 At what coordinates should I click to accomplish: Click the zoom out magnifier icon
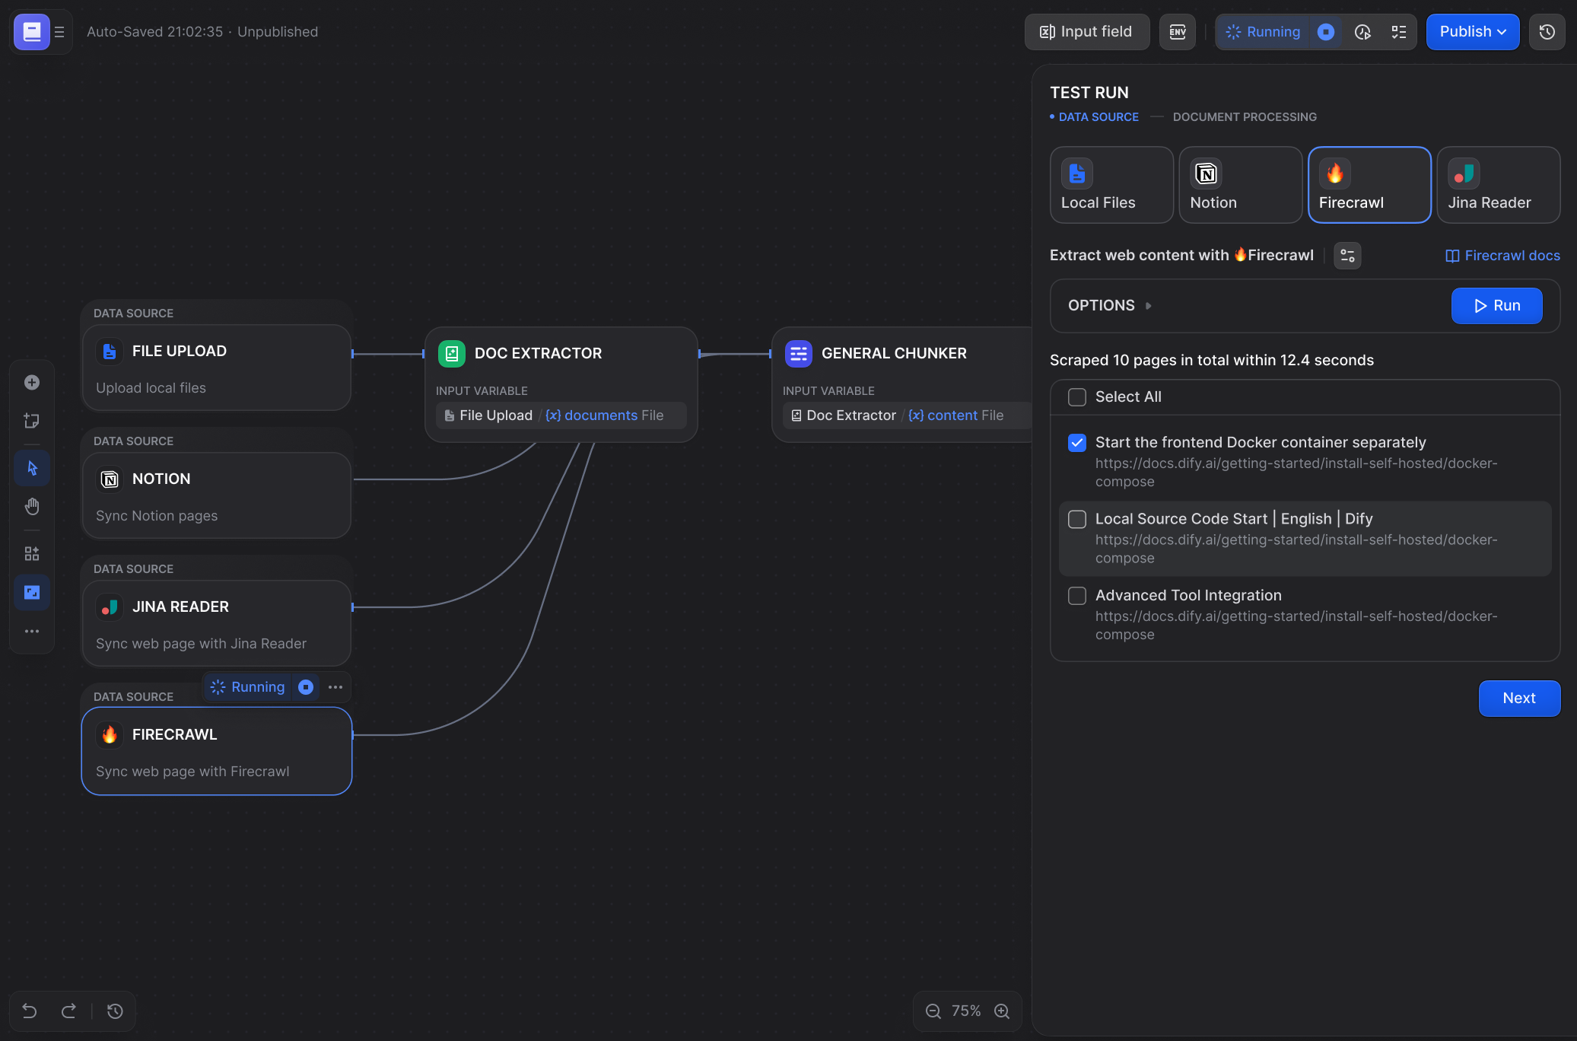933,1011
